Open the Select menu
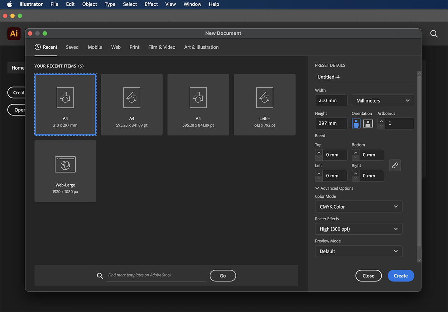The image size is (448, 312). (x=130, y=4)
